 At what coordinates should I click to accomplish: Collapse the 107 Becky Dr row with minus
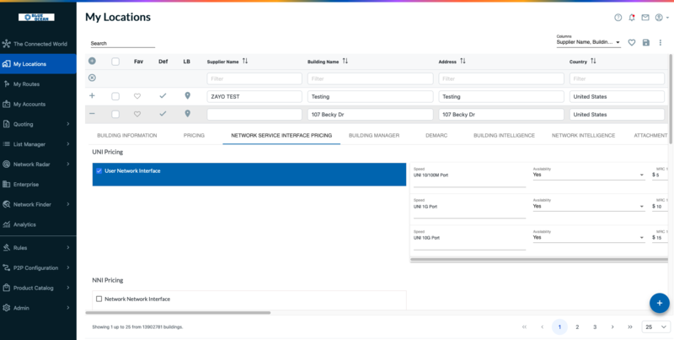[x=92, y=114]
